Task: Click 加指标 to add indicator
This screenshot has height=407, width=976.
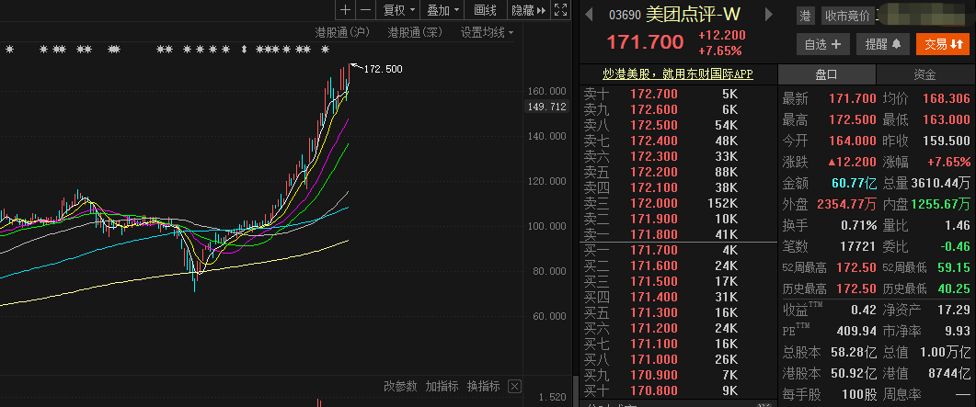Action: tap(442, 387)
